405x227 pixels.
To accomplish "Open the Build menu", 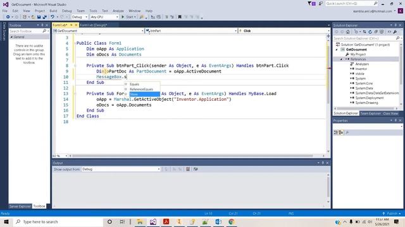I will pos(53,11).
